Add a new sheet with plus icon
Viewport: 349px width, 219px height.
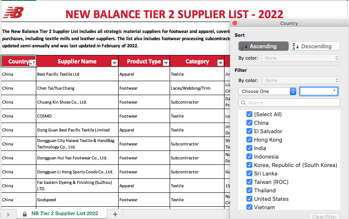115,214
